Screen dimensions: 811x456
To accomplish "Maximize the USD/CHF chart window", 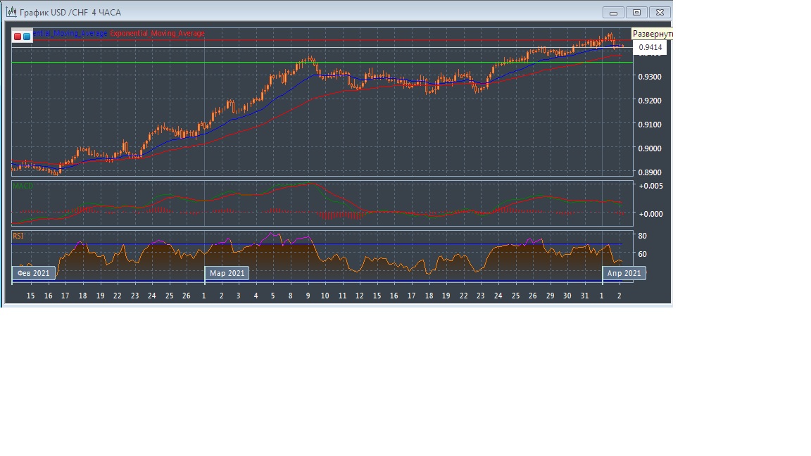I will [x=636, y=13].
